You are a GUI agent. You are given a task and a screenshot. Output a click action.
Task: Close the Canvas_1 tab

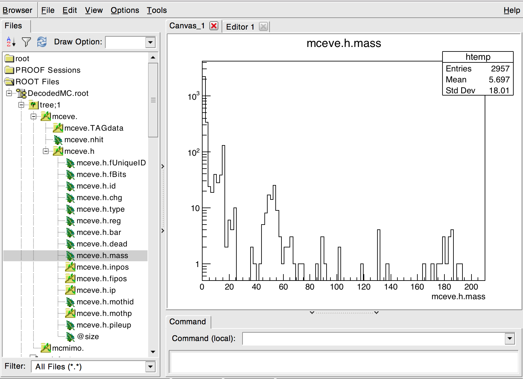coord(214,26)
